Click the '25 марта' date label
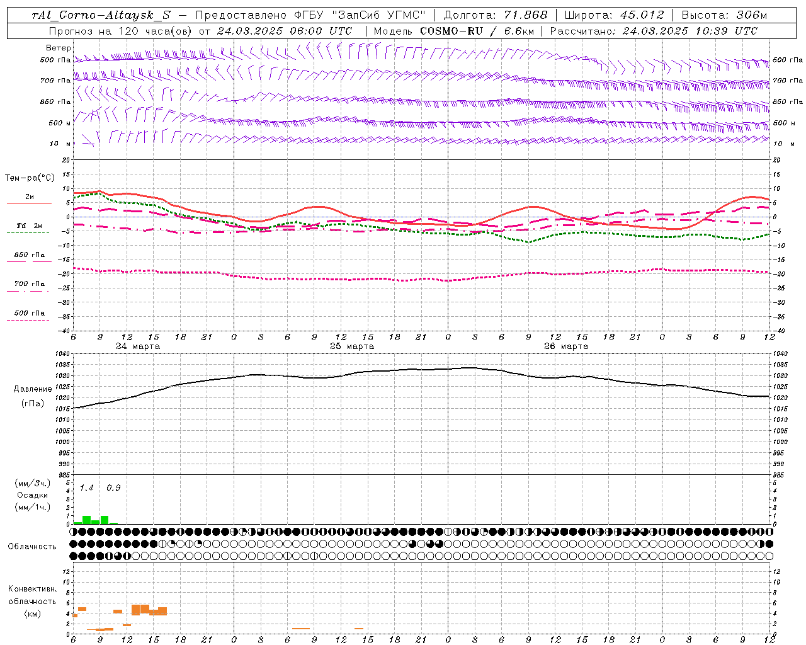This screenshot has width=806, height=645. 352,346
